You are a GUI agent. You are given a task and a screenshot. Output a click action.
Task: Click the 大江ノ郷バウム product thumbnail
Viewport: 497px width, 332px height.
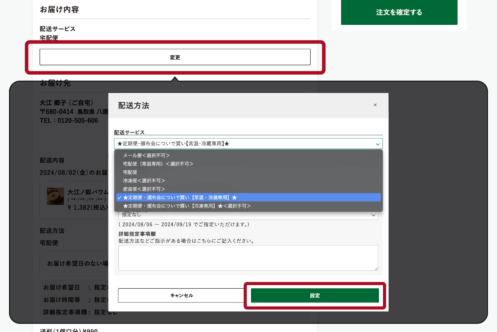(x=55, y=196)
